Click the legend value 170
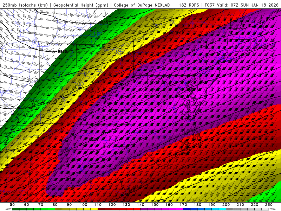Viewport: 281px width, 211px height. click(183, 205)
